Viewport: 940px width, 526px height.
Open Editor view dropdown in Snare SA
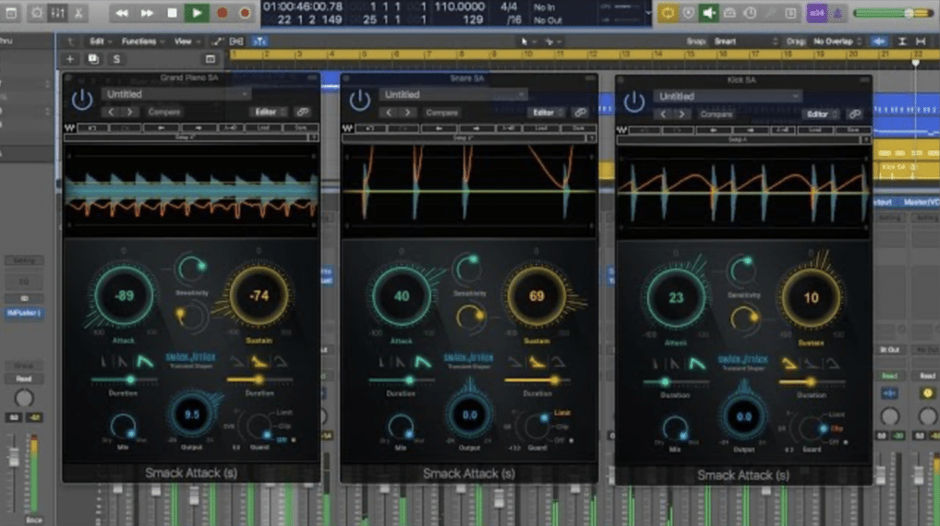(x=547, y=113)
